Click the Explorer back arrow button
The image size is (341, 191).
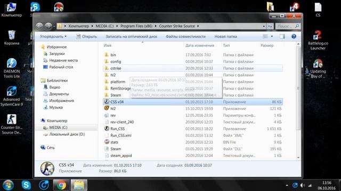point(39,26)
